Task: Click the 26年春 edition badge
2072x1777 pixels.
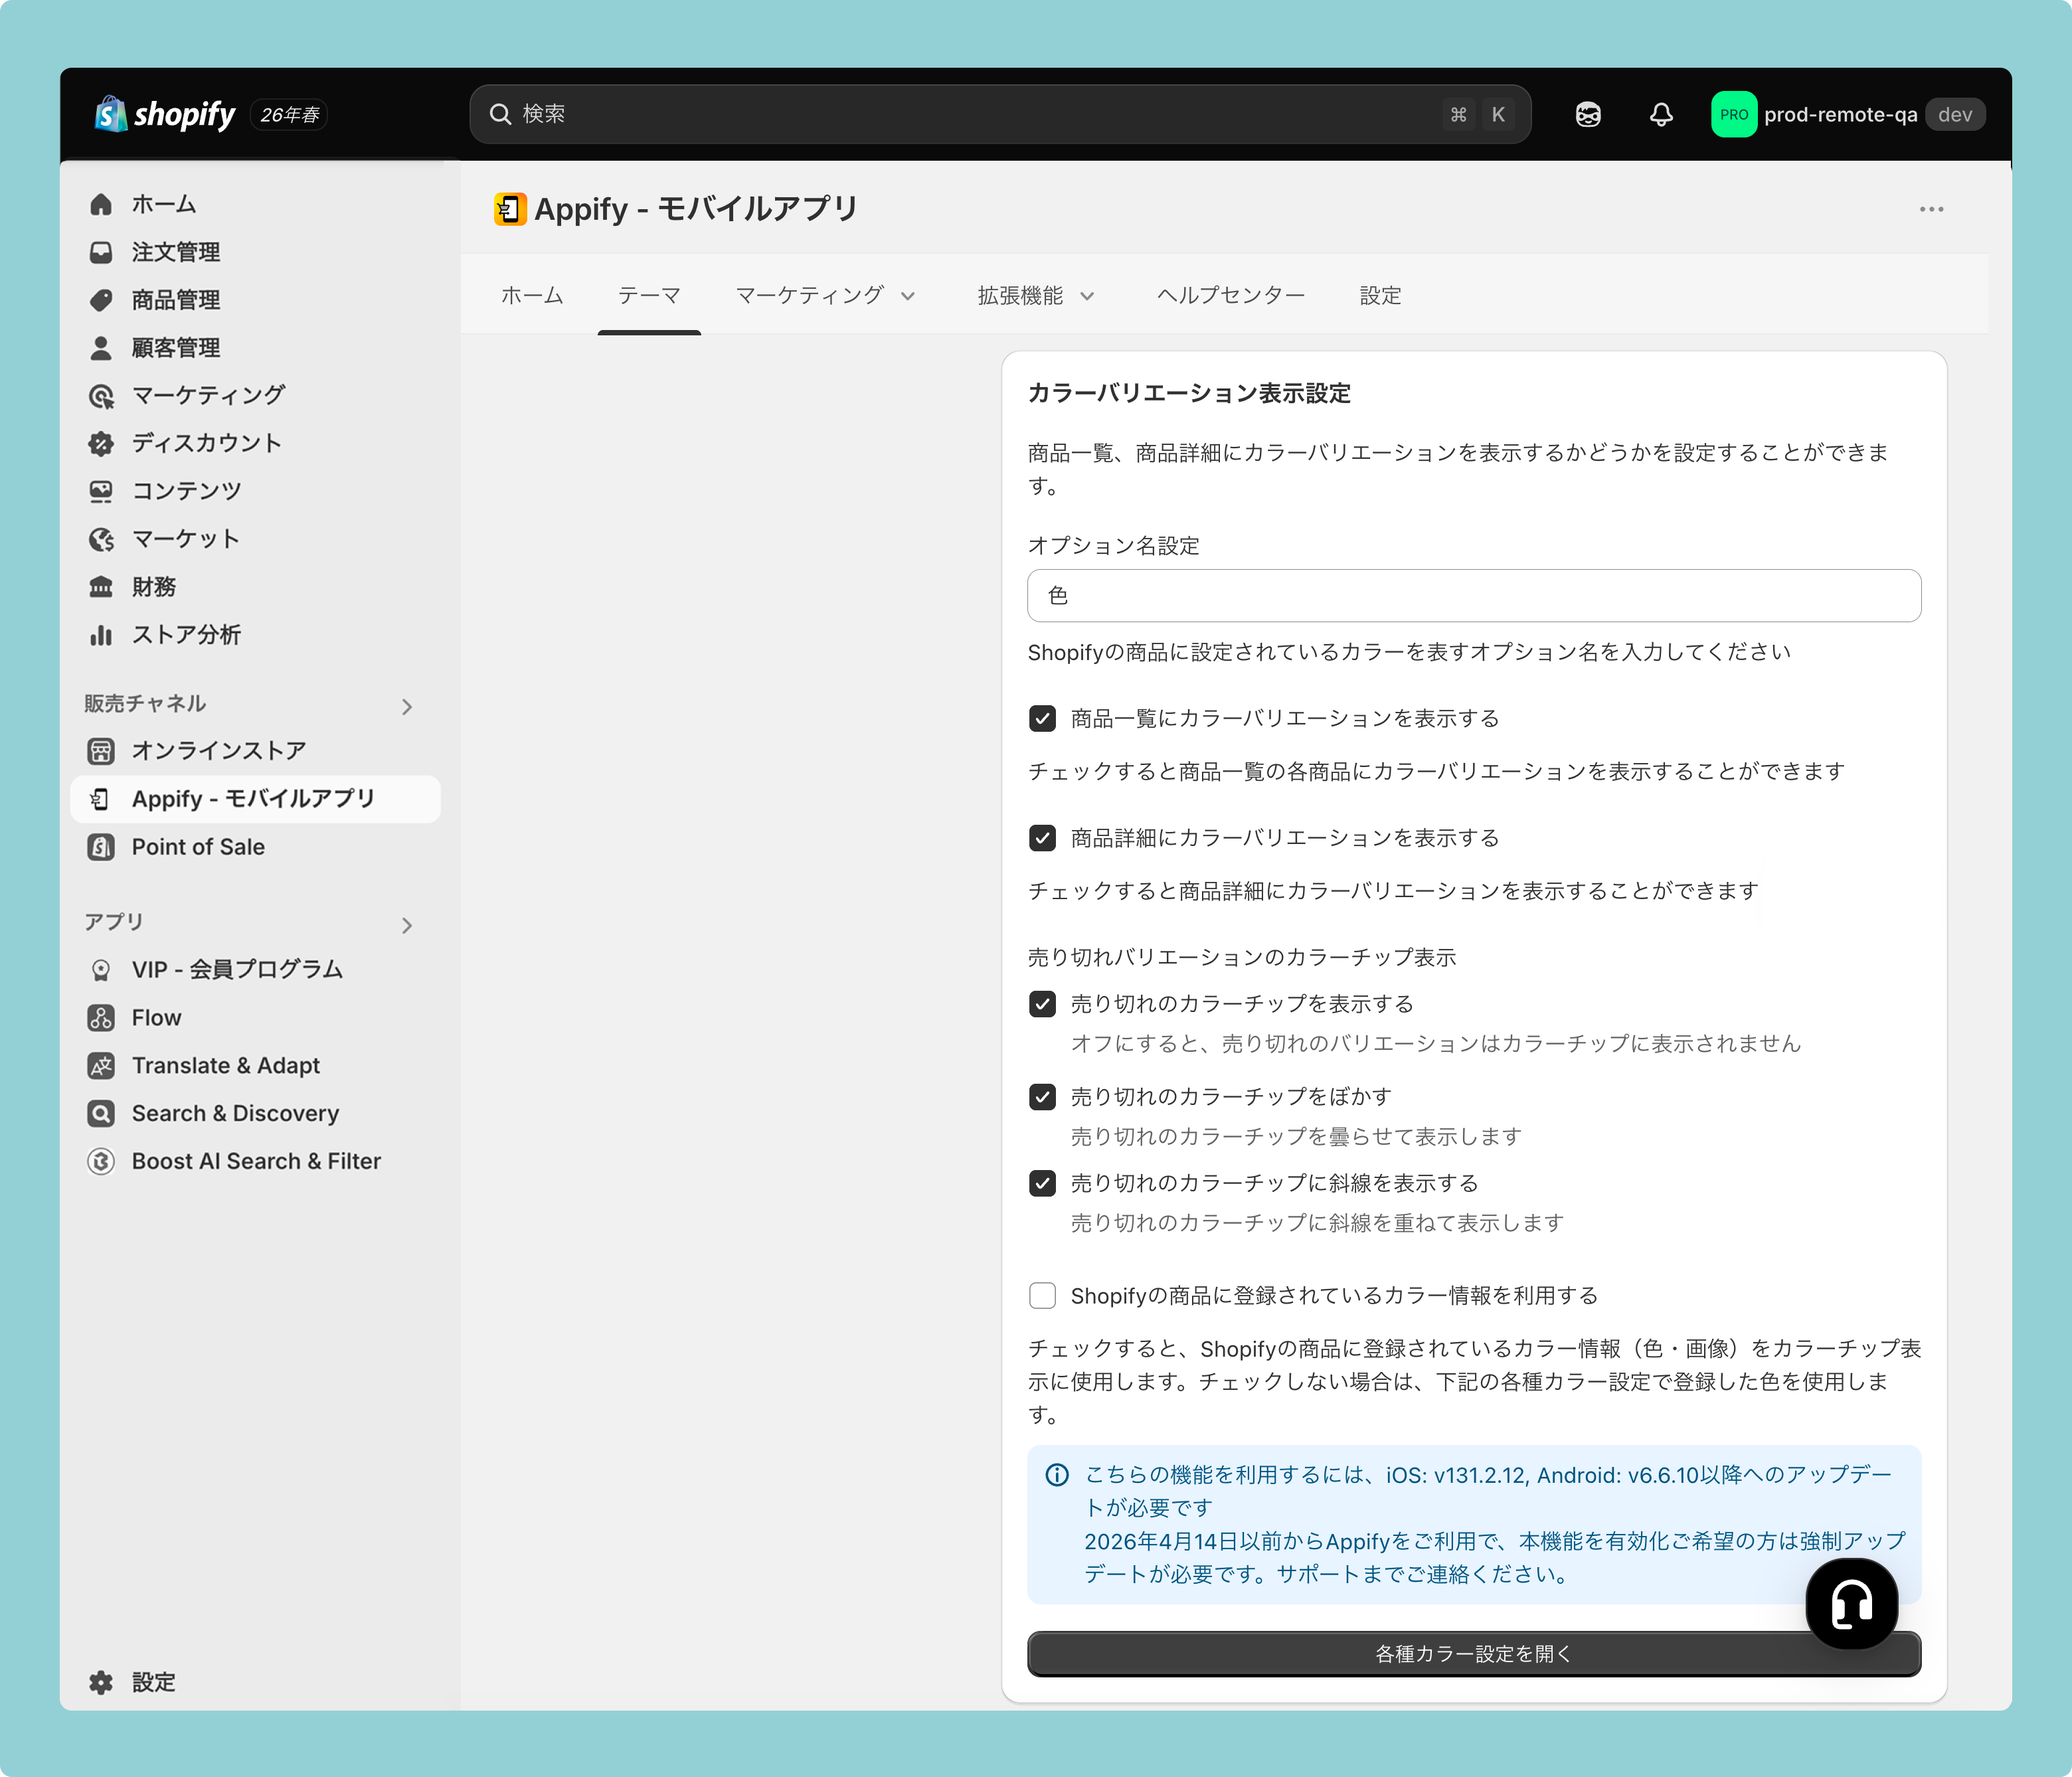Action: point(290,115)
